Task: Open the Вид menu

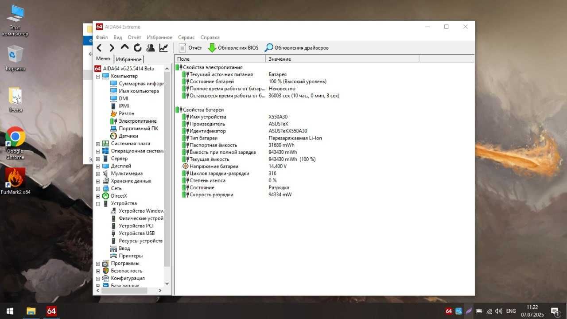Action: (117, 38)
